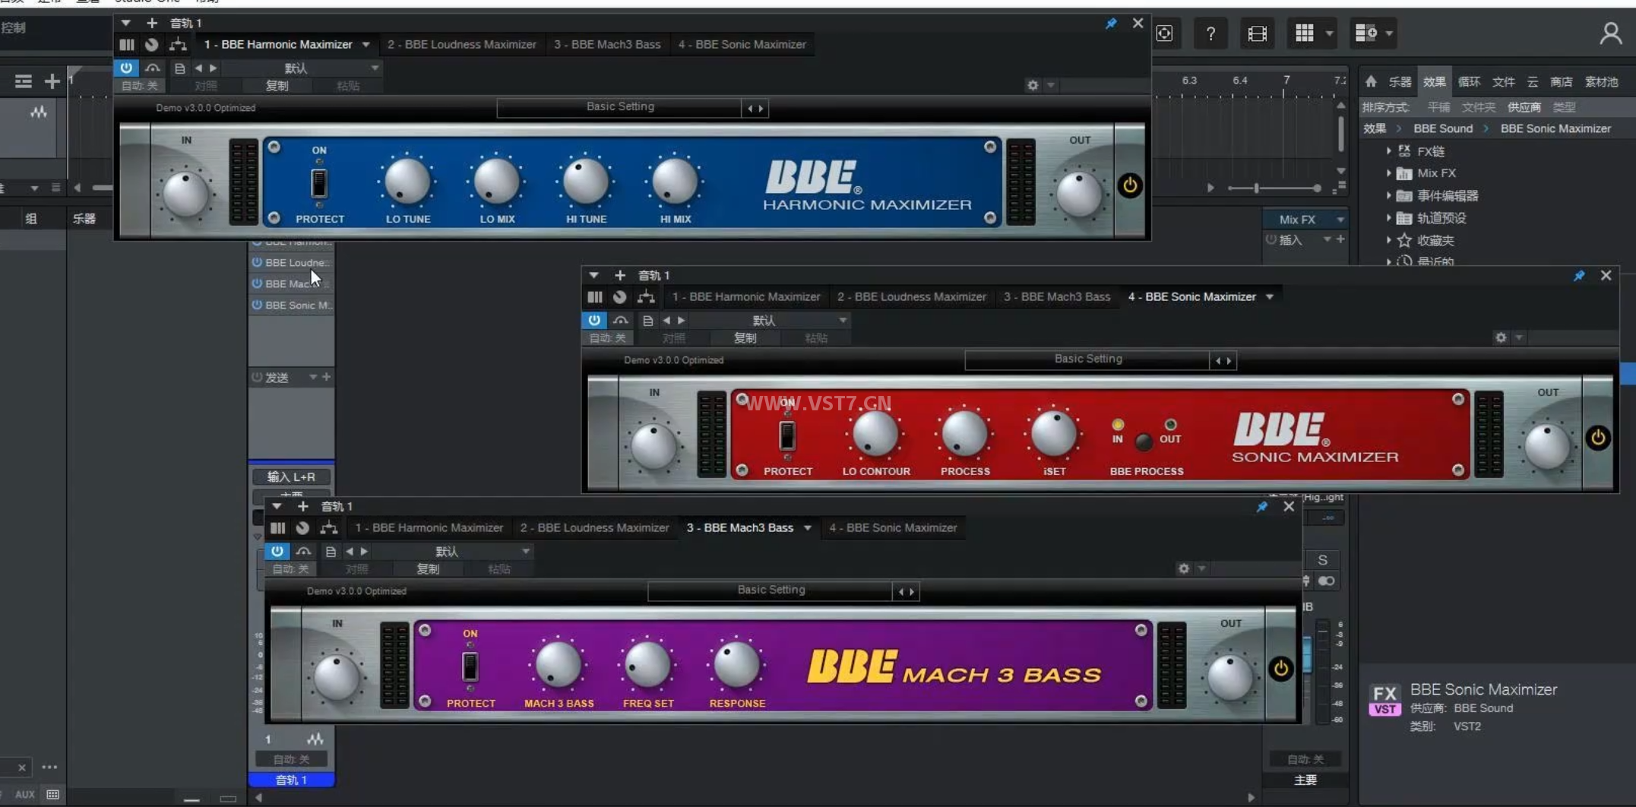Image resolution: width=1636 pixels, height=807 pixels.
Task: Flip the PROTECT switch on Mach 3 Bass
Action: click(470, 666)
